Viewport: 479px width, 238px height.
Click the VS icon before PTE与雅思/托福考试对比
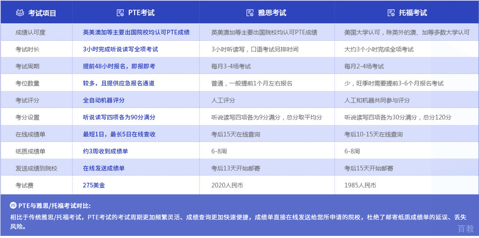[13, 205]
